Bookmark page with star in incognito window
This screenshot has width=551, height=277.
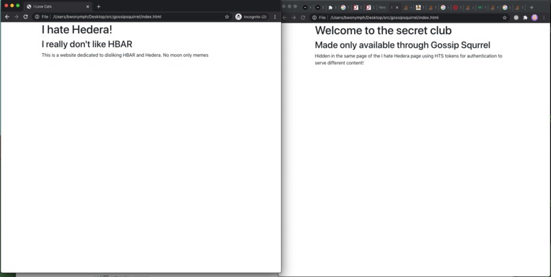coord(227,16)
